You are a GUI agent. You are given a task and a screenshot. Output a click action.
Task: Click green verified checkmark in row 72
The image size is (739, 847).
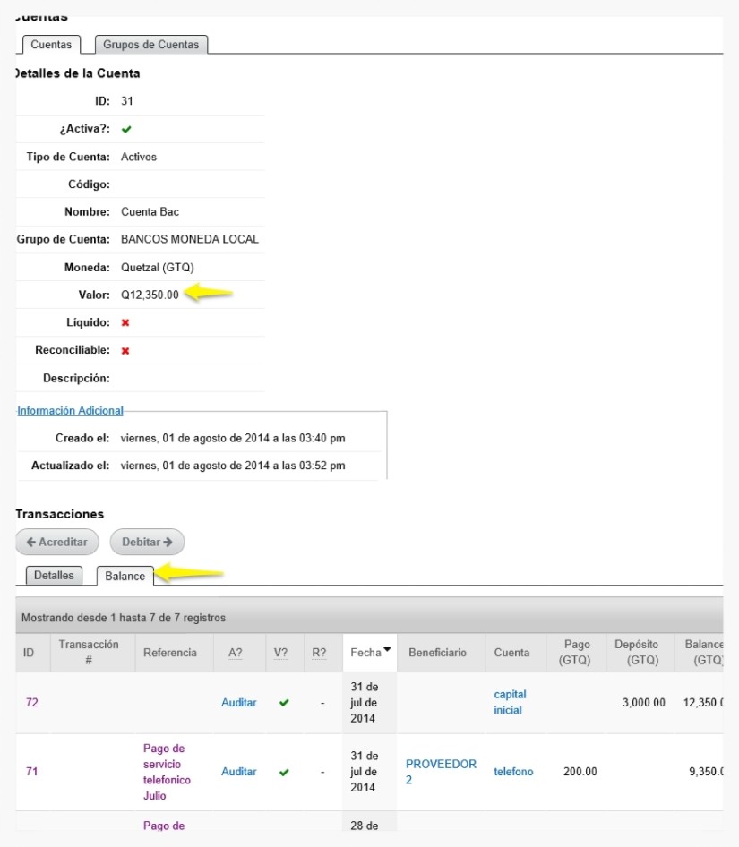click(284, 703)
